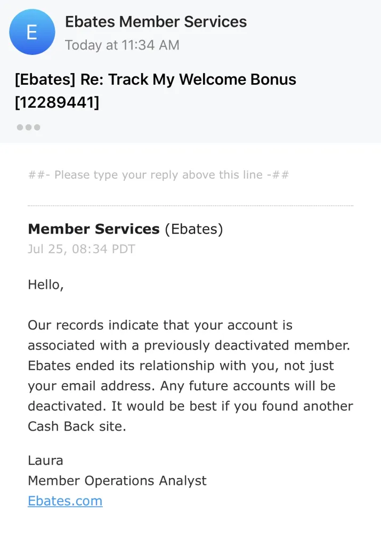This screenshot has height=533, width=381.
Task: Select the Ebates Member Services sender name
Action: tap(156, 22)
